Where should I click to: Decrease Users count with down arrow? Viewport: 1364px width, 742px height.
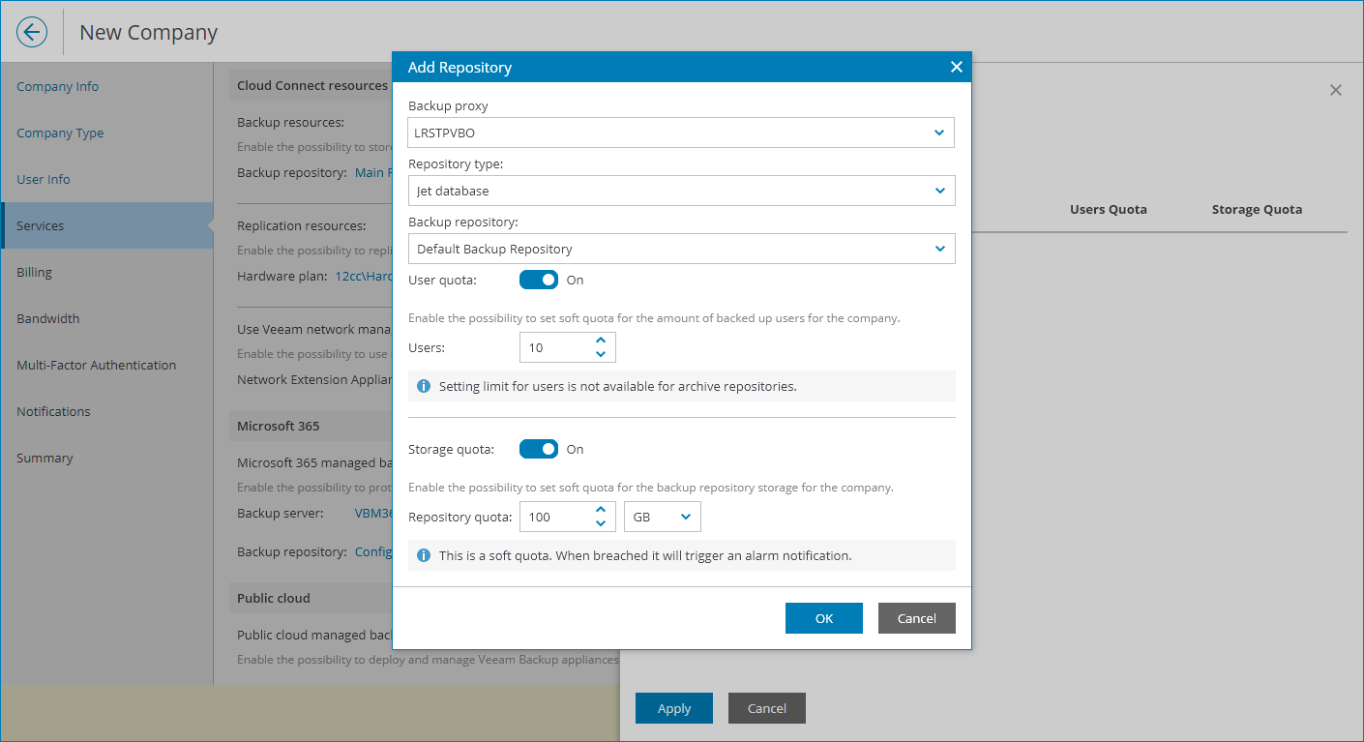click(x=601, y=354)
